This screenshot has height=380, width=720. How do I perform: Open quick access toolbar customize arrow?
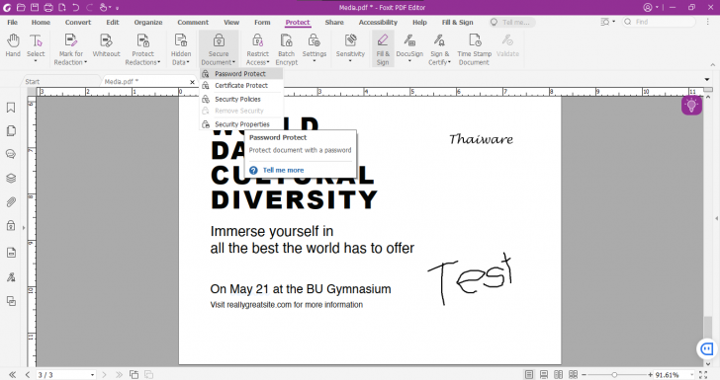click(117, 8)
